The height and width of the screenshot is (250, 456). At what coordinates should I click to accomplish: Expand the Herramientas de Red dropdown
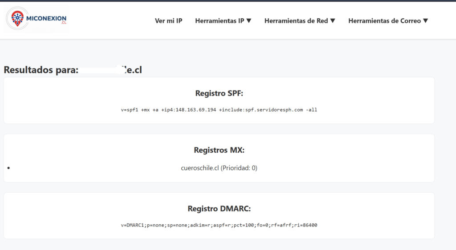[296, 21]
